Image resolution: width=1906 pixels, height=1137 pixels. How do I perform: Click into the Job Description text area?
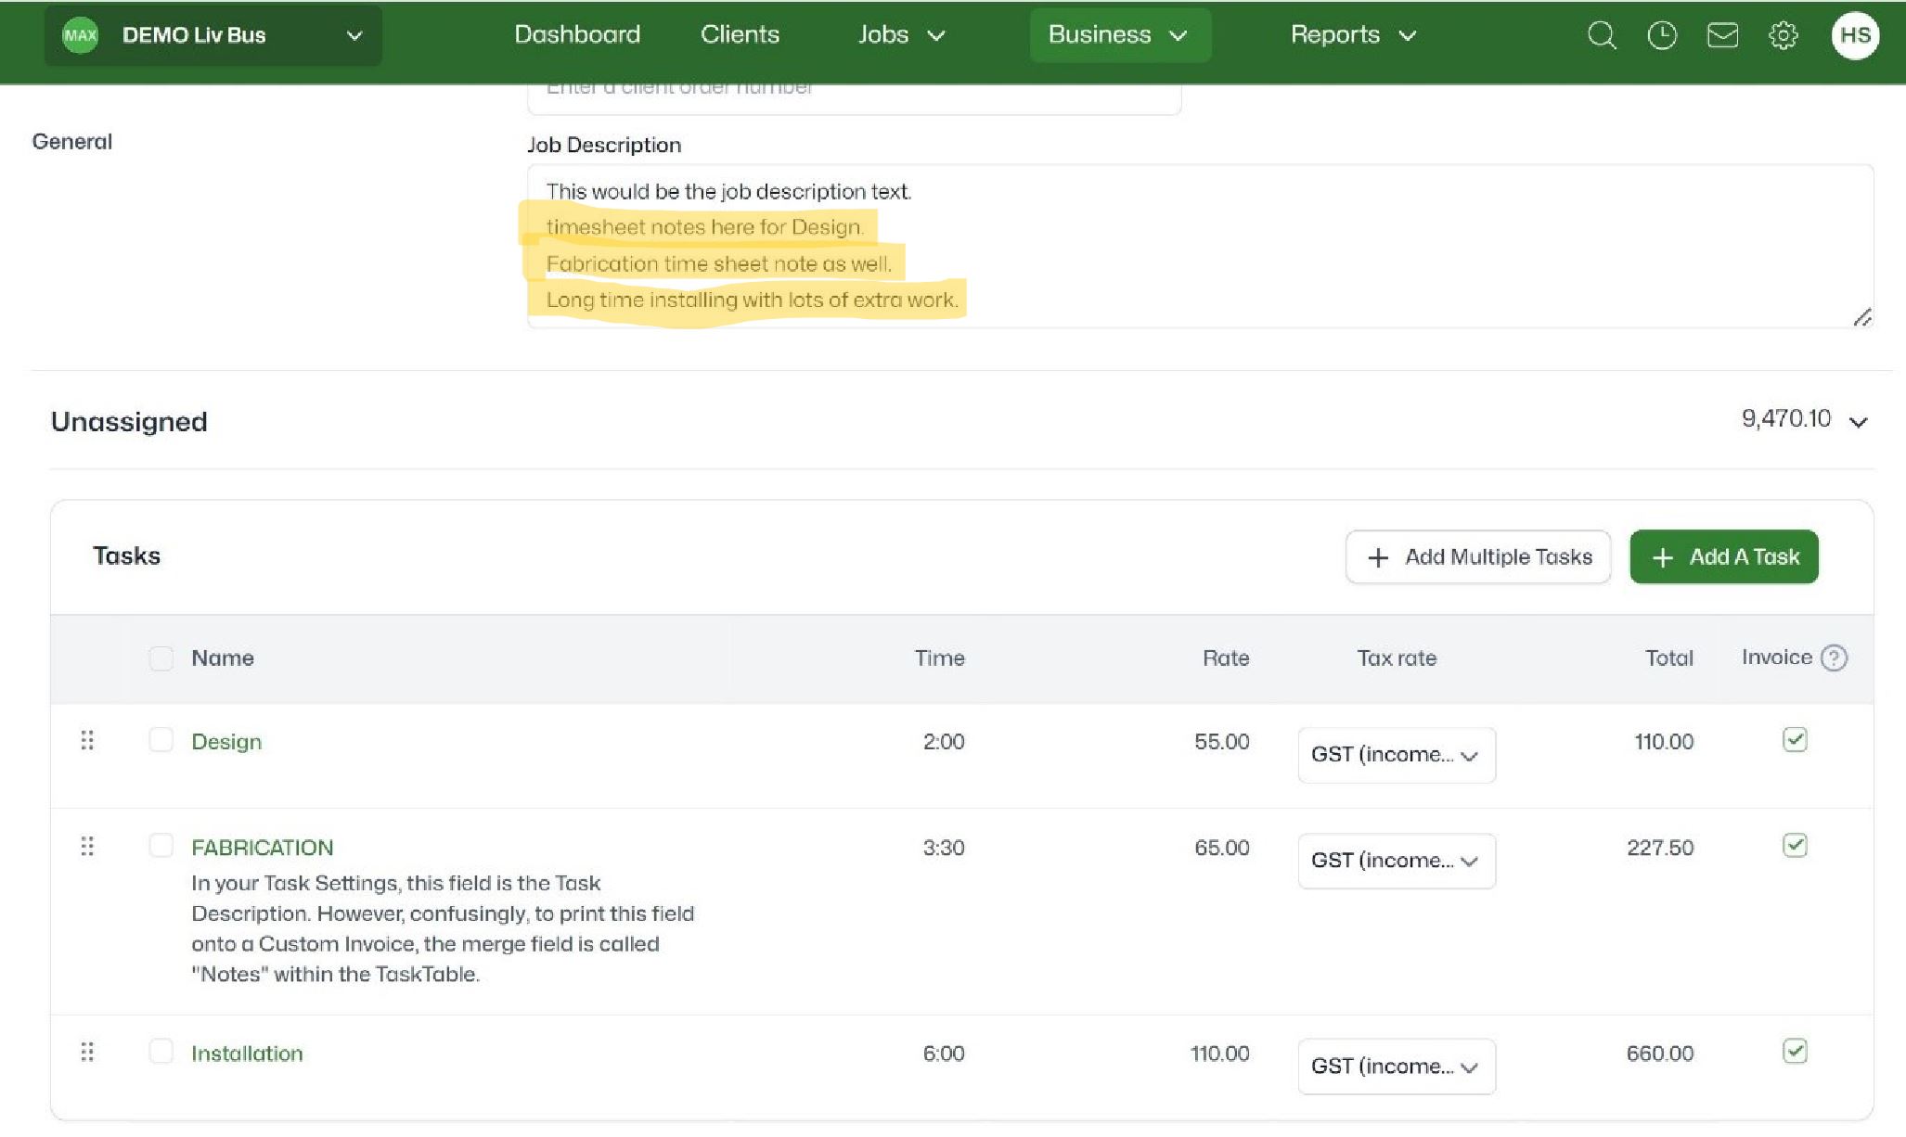point(1200,246)
